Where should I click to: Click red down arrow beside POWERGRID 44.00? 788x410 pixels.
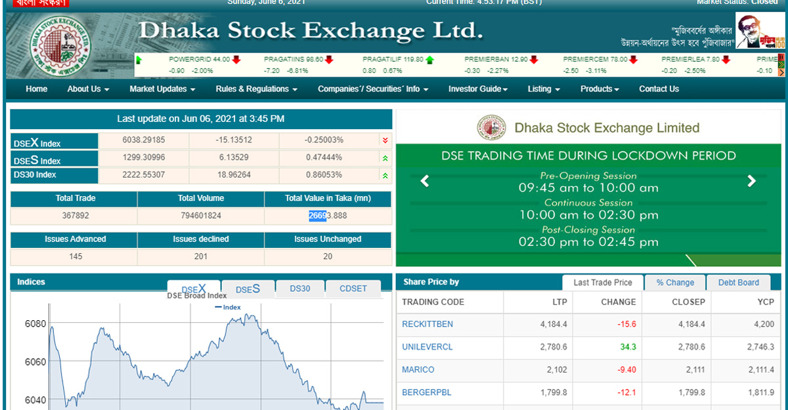[x=236, y=60]
